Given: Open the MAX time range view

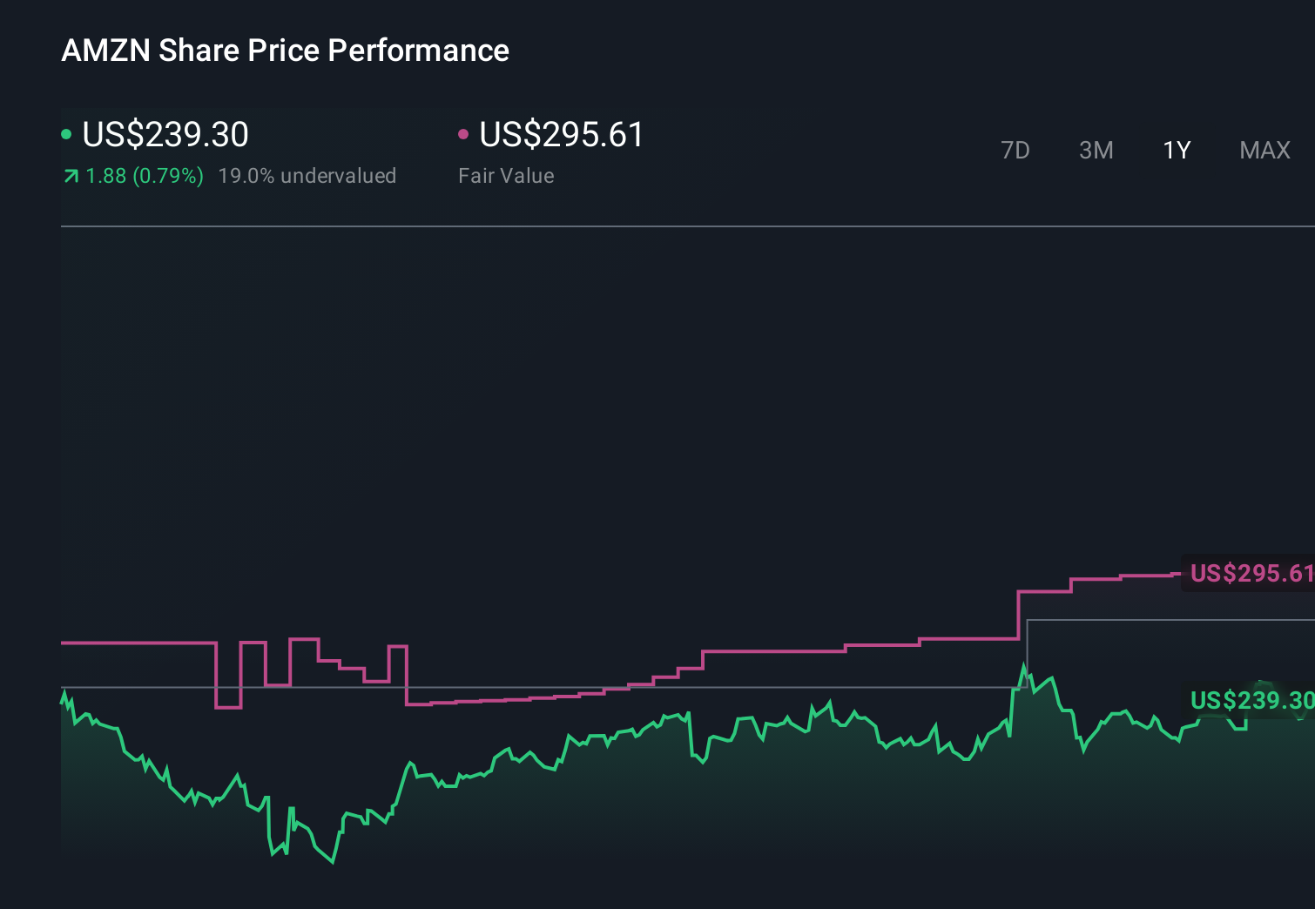Looking at the screenshot, I should pyautogui.click(x=1264, y=150).
